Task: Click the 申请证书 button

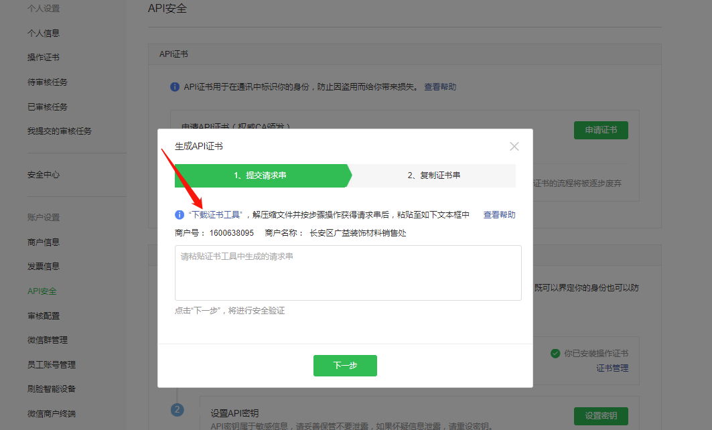Action: 601,131
